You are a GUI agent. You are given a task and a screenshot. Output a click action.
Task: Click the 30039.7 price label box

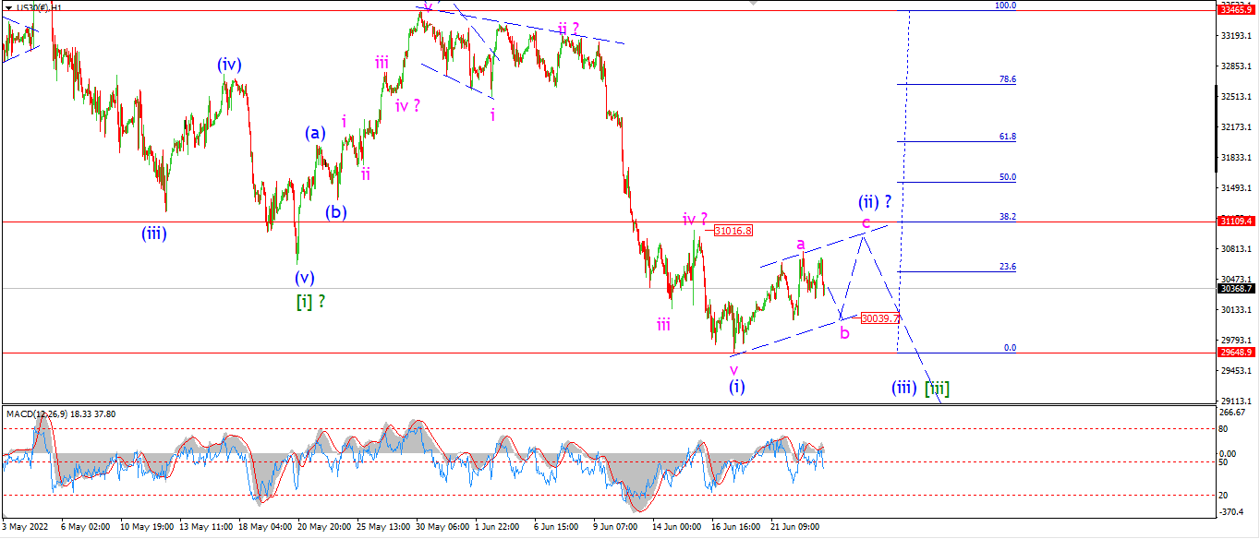(x=879, y=317)
